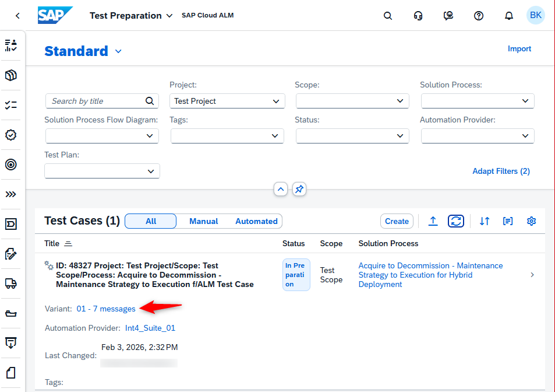Open the sort arrows icon
Screen dimensions: 555x392
pyautogui.click(x=485, y=221)
